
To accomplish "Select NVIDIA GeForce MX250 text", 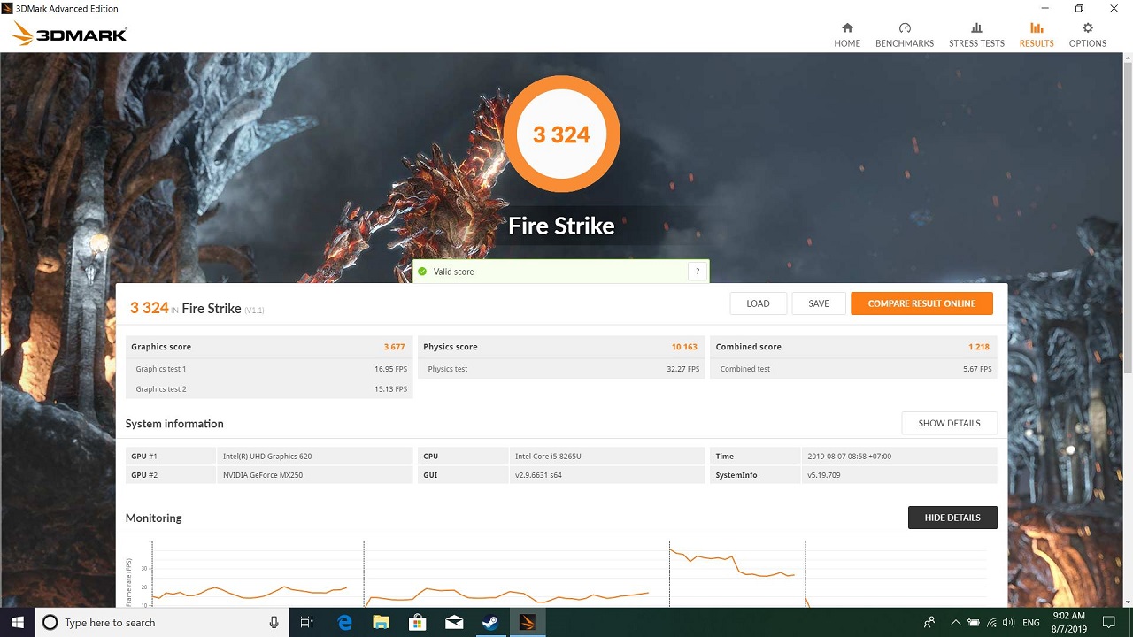I will 263,475.
